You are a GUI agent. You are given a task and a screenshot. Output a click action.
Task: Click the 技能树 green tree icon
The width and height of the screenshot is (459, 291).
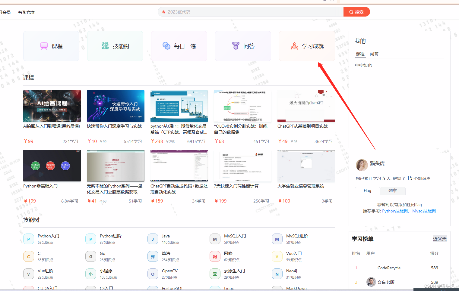105,46
